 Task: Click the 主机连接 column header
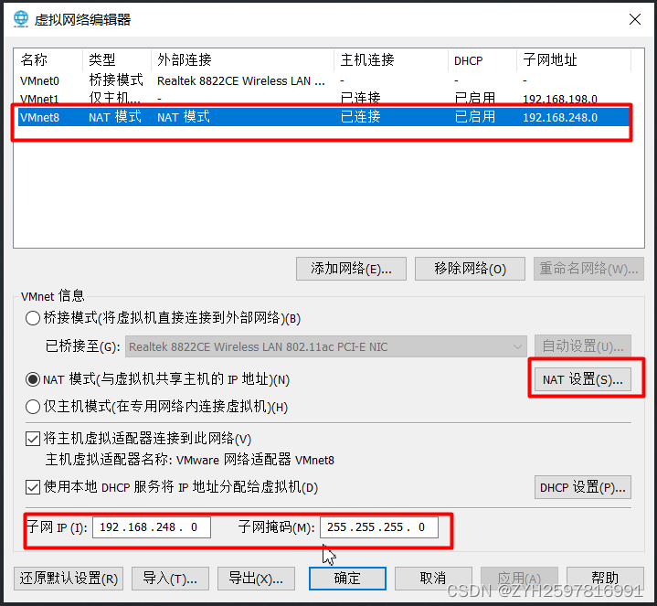tap(391, 60)
